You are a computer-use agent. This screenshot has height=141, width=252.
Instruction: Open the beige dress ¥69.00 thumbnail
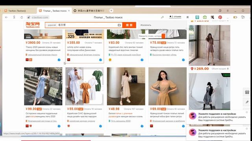coord(167,86)
